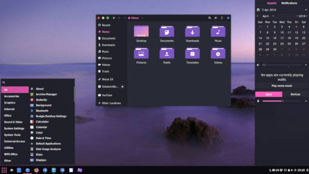The width and height of the screenshot is (309, 174).
Task: Click the application menu search field
Action: [x=38, y=83]
